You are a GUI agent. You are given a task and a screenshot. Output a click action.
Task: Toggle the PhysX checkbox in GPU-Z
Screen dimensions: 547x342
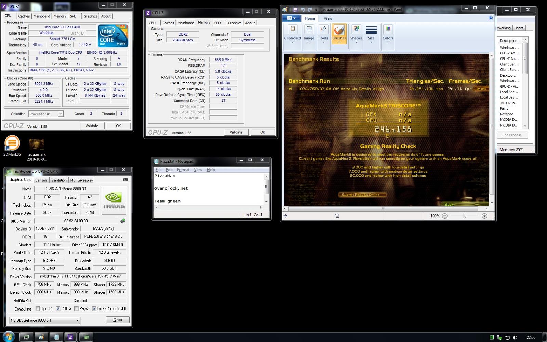[x=76, y=309]
